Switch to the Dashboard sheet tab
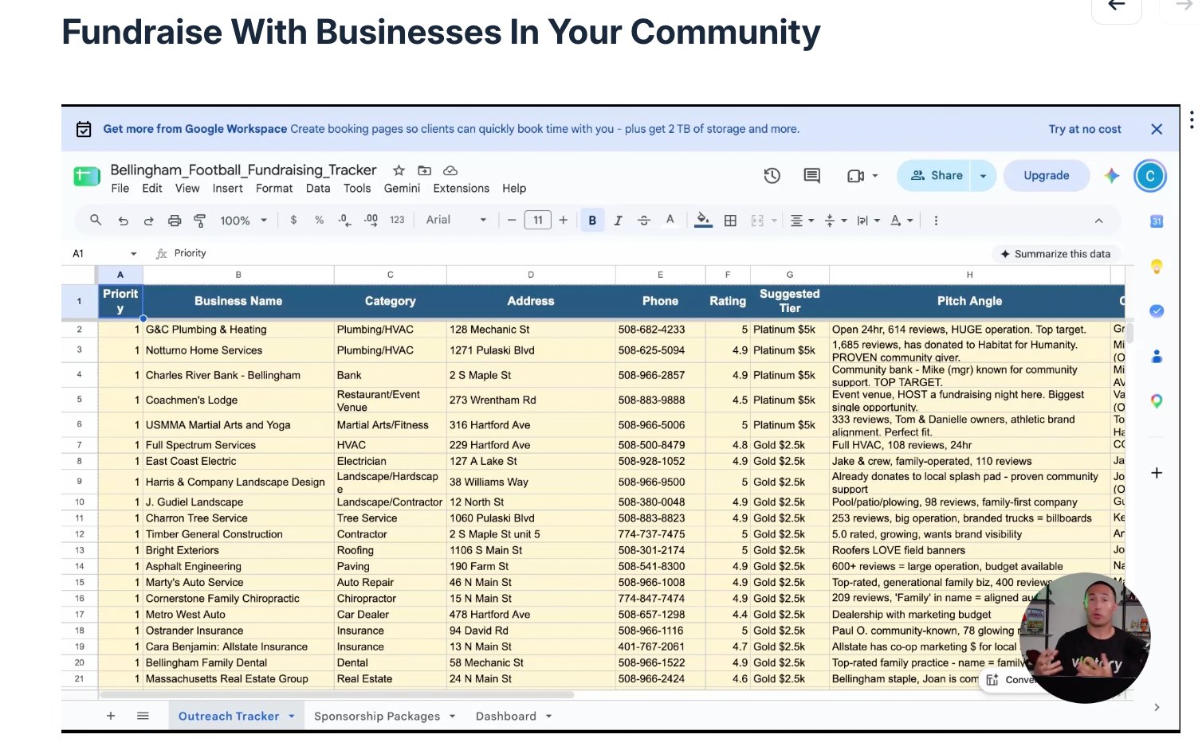Image resolution: width=1202 pixels, height=750 pixels. coord(506,716)
